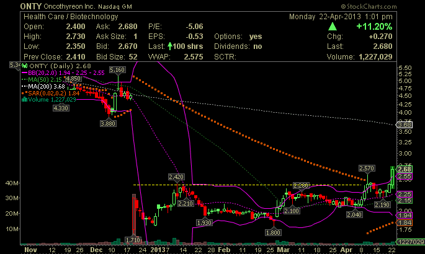This screenshot has height=254, width=425.
Task: Click the large green up-triangle change indicator
Action: click(x=333, y=27)
